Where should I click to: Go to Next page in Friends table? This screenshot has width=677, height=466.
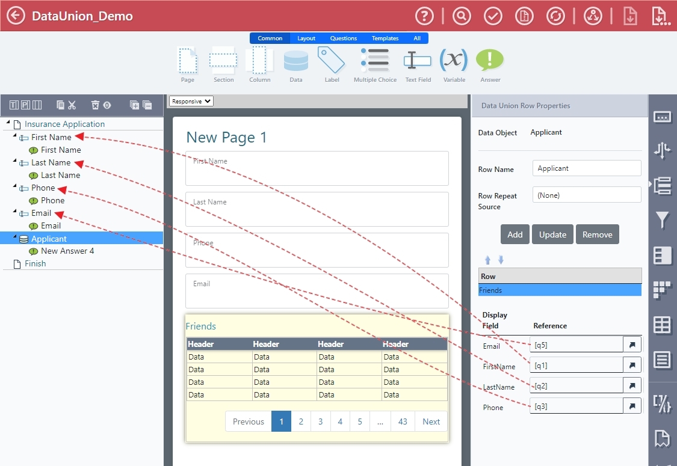(431, 422)
